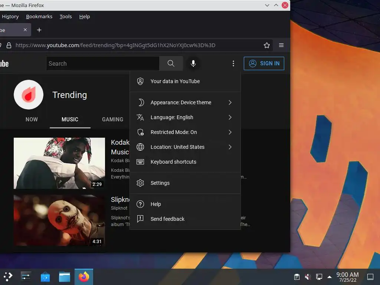Open Keyboard shortcuts menu entry
Viewport: 380px width, 285px height.
pyautogui.click(x=185, y=162)
